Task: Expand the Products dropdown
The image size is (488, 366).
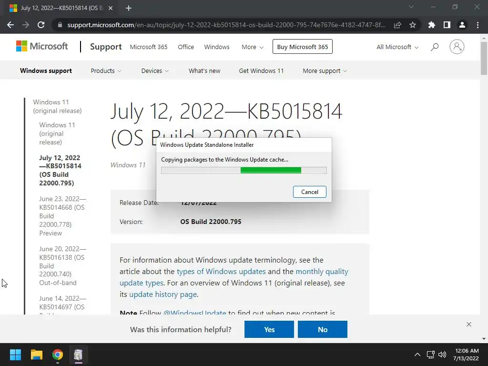Action: [106, 71]
